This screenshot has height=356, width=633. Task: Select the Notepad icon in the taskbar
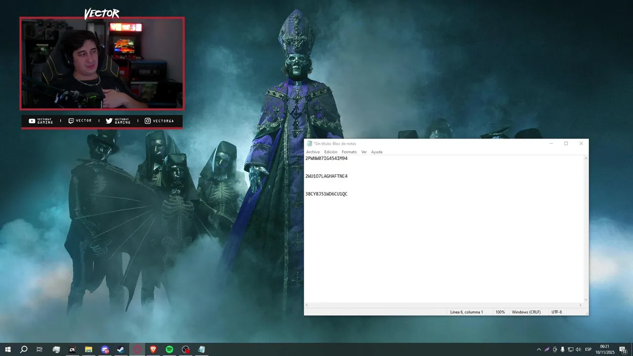pos(201,350)
